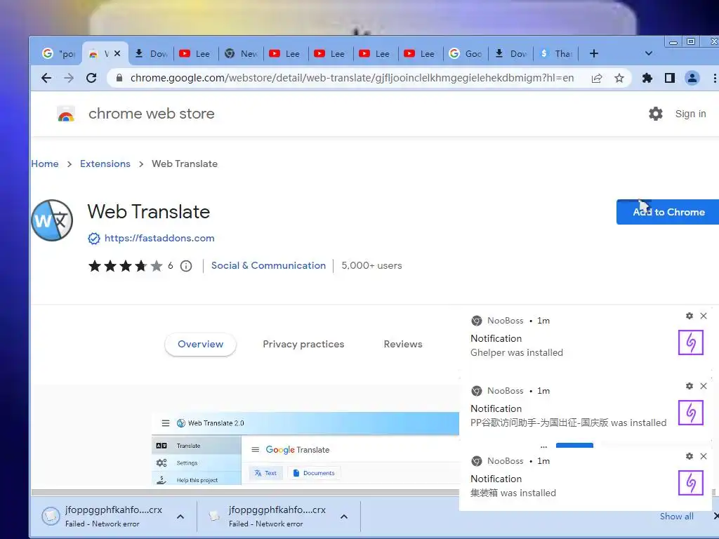Click the Ghelper was installed message
Screen dimensions: 719x539
coord(517,352)
